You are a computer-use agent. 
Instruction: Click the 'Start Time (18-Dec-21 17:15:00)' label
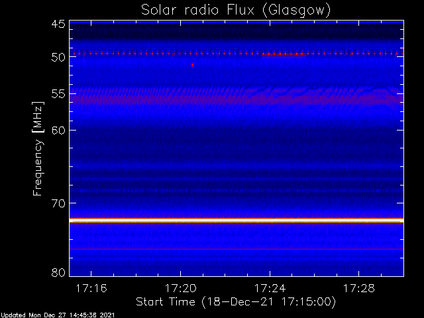(236, 301)
